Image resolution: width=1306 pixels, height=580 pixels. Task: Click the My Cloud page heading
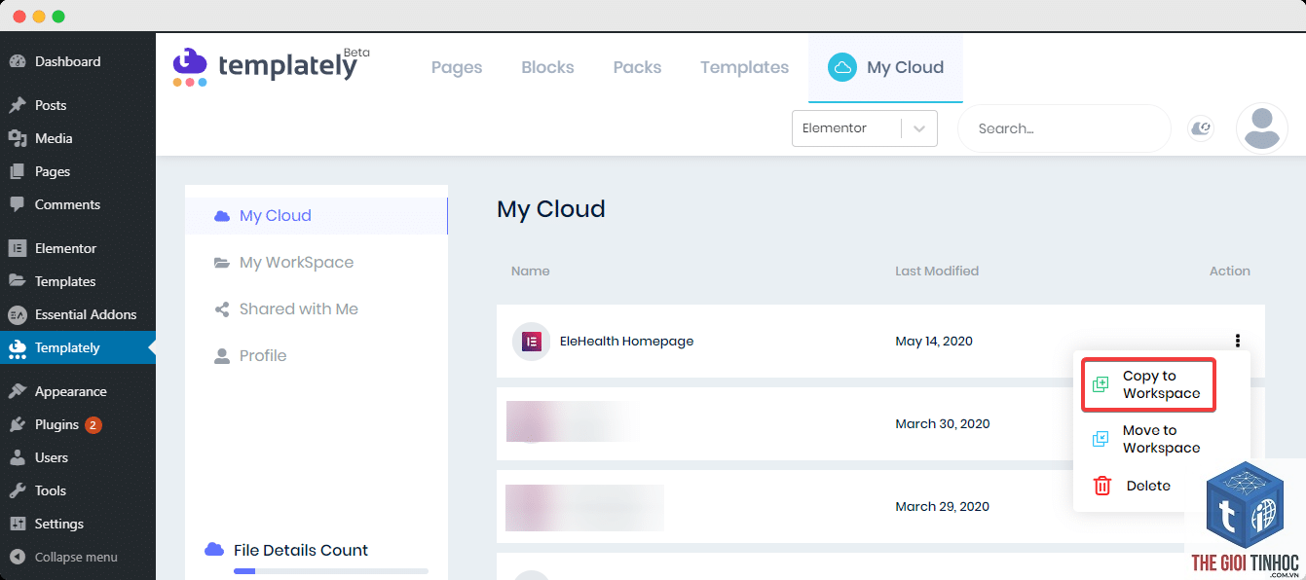pyautogui.click(x=551, y=209)
